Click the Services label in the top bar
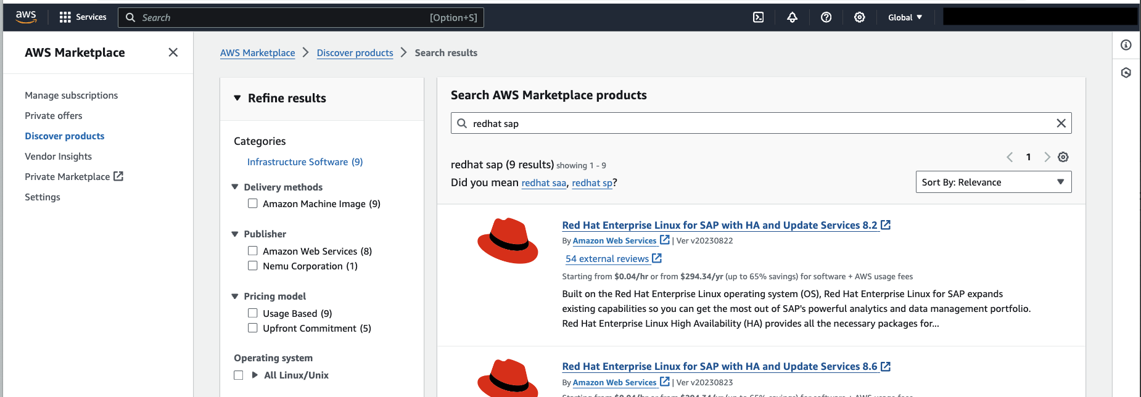 [x=91, y=17]
